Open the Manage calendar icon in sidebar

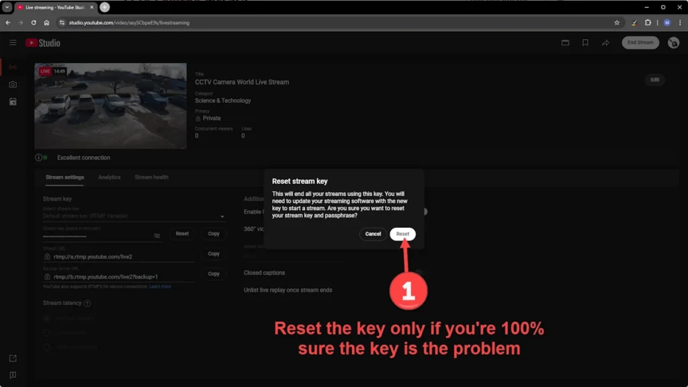pos(13,102)
